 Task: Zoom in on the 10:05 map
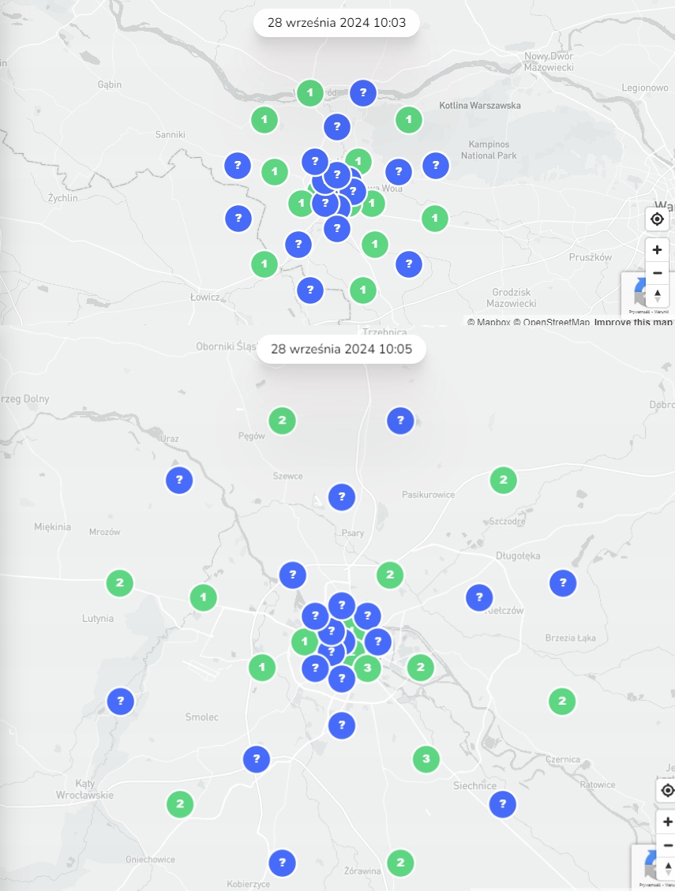[x=668, y=822]
